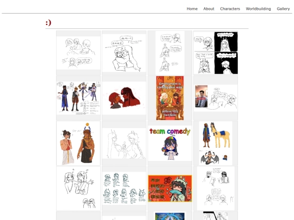Navigate to Worldbuilding section

258,9
